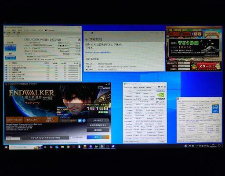225x176 pixels.
Task: Toggle the PhysX checkbox in GPU-Z
Action: (151, 138)
